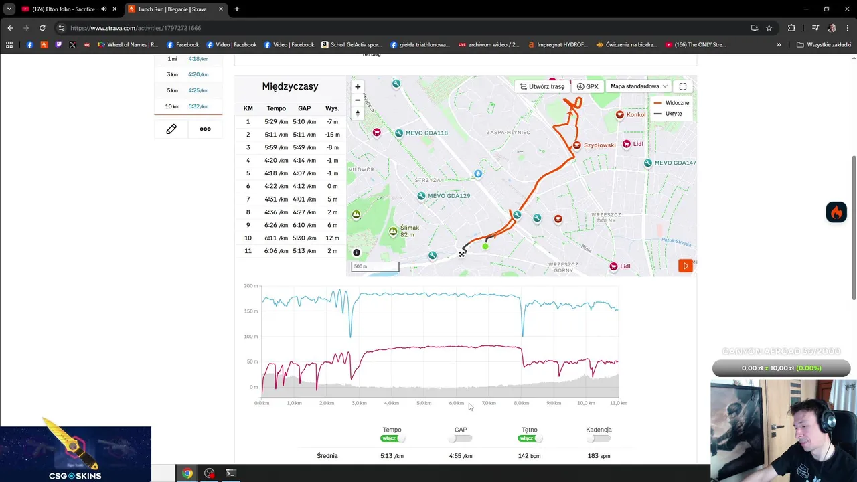Click the page vertical scrollbar

tap(853, 228)
